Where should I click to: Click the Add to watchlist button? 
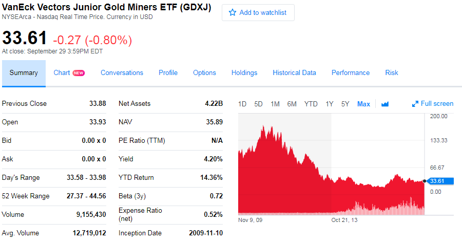click(258, 12)
